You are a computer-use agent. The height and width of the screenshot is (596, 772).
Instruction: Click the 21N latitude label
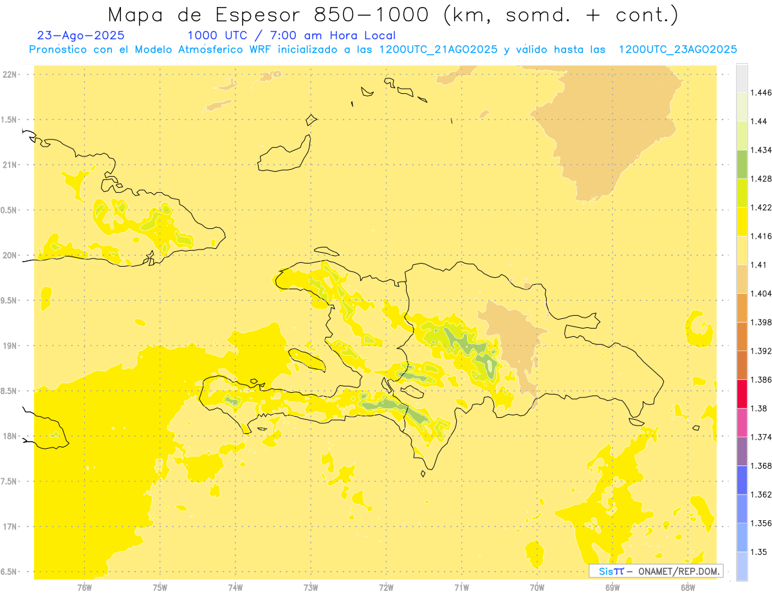coord(10,165)
